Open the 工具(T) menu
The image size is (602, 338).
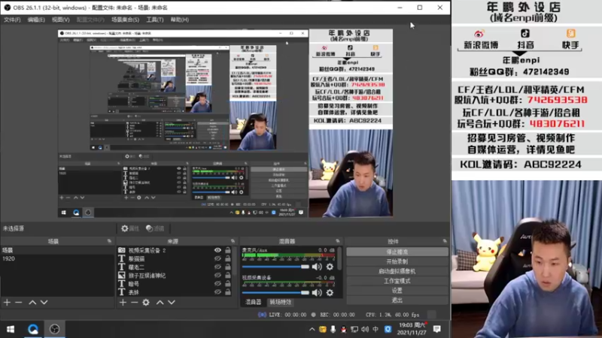pos(155,20)
